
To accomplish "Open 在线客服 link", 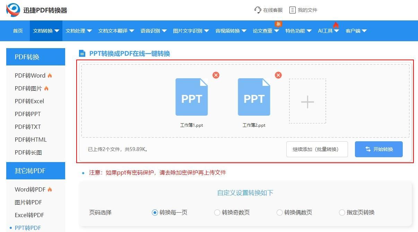I will [273, 10].
